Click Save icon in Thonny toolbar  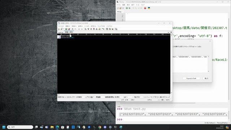pyautogui.click(x=123, y=8)
